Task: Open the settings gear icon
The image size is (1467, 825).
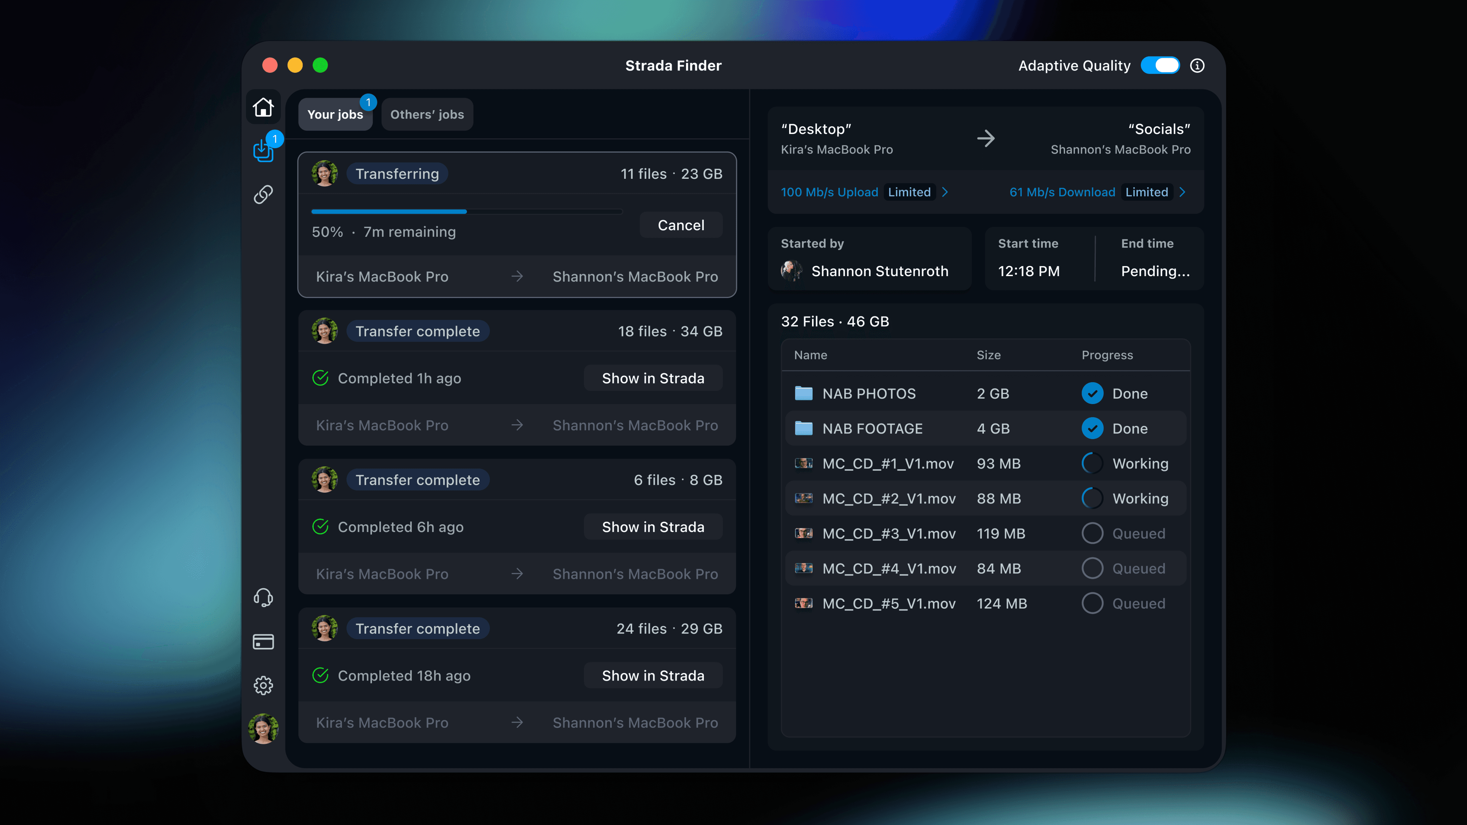Action: pos(263,686)
